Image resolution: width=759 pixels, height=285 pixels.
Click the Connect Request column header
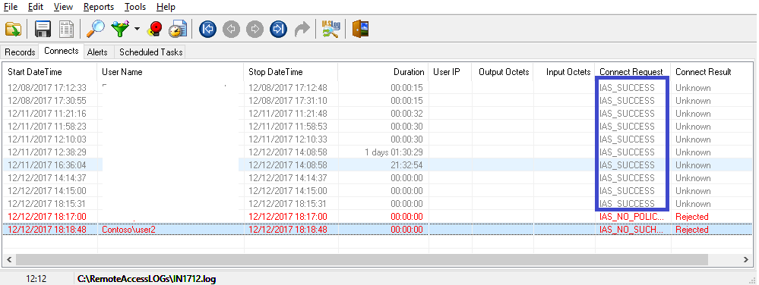pos(633,72)
